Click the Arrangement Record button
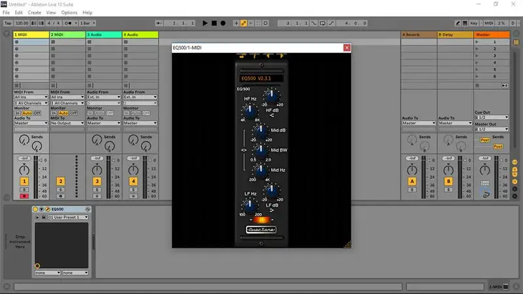The image size is (523, 294). (x=223, y=23)
